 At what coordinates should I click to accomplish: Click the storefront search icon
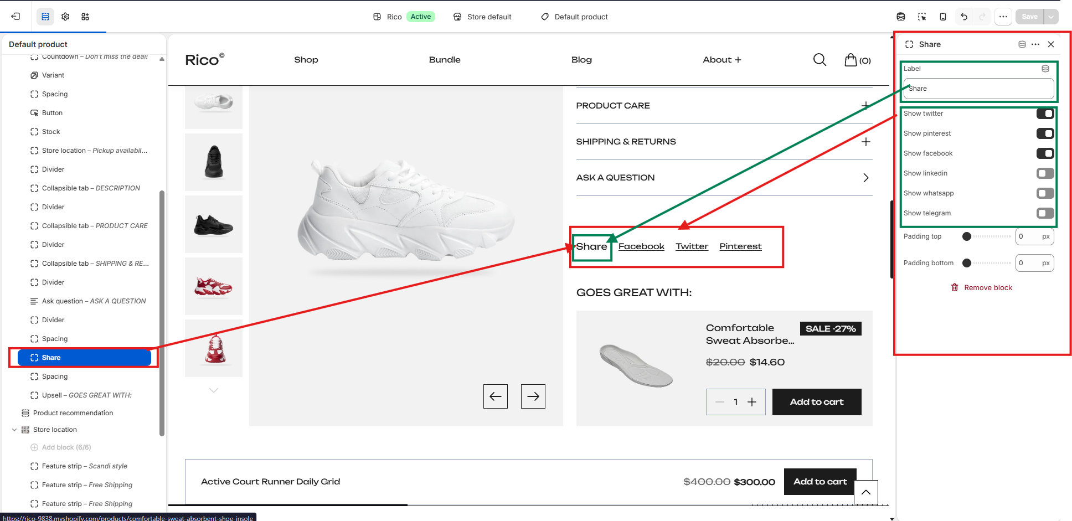click(820, 60)
